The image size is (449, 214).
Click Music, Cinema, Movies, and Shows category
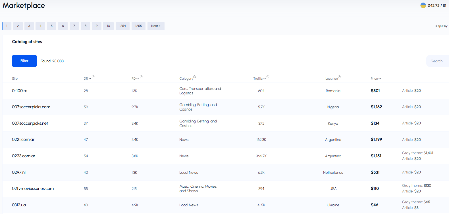[x=198, y=189]
